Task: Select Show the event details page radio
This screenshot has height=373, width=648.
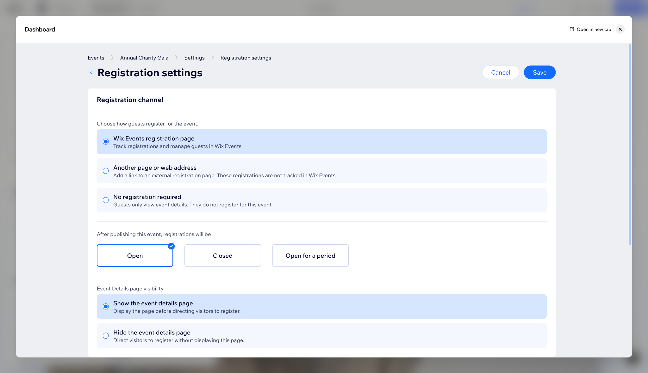Action: 106,307
